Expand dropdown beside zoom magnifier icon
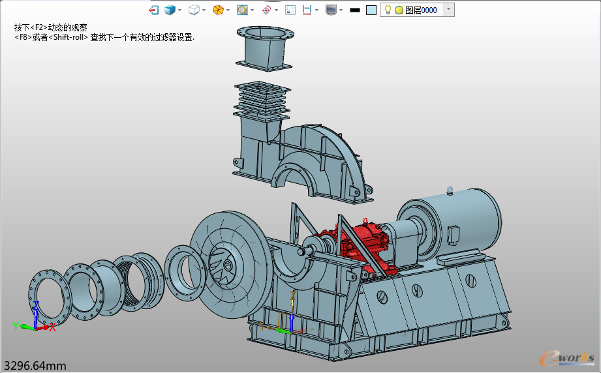The height and width of the screenshot is (373, 601). pyautogui.click(x=252, y=10)
